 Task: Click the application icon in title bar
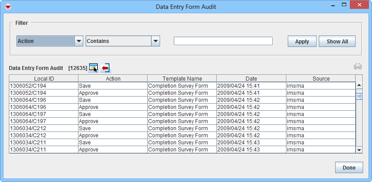[8, 7]
